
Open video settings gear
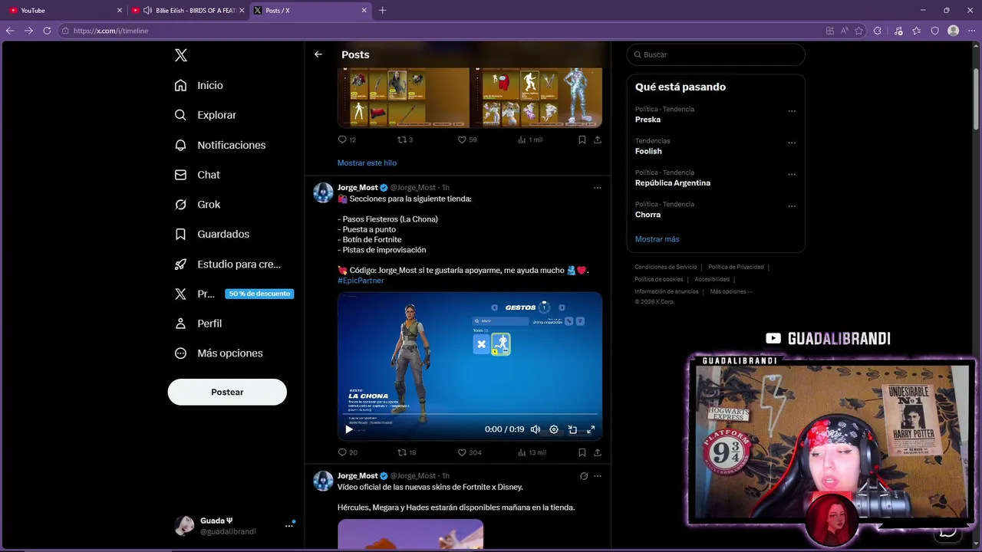(554, 429)
